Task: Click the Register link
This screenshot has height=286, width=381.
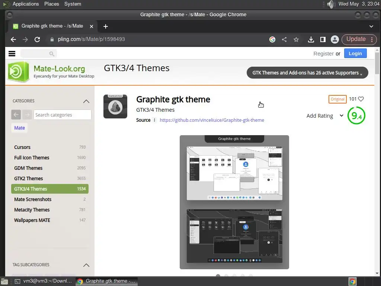Action: pos(323,54)
